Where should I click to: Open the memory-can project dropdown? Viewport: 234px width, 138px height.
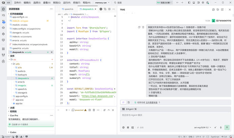click(x=102, y=2)
